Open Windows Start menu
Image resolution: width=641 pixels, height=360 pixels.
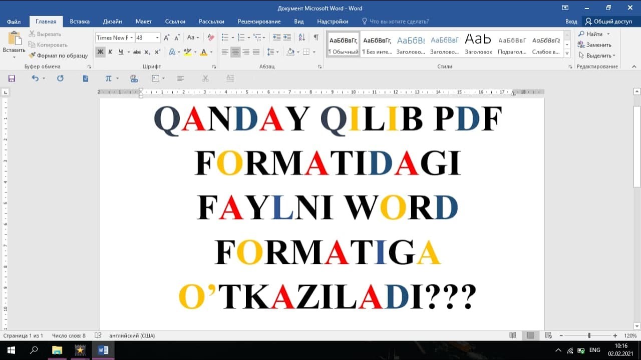click(x=11, y=350)
